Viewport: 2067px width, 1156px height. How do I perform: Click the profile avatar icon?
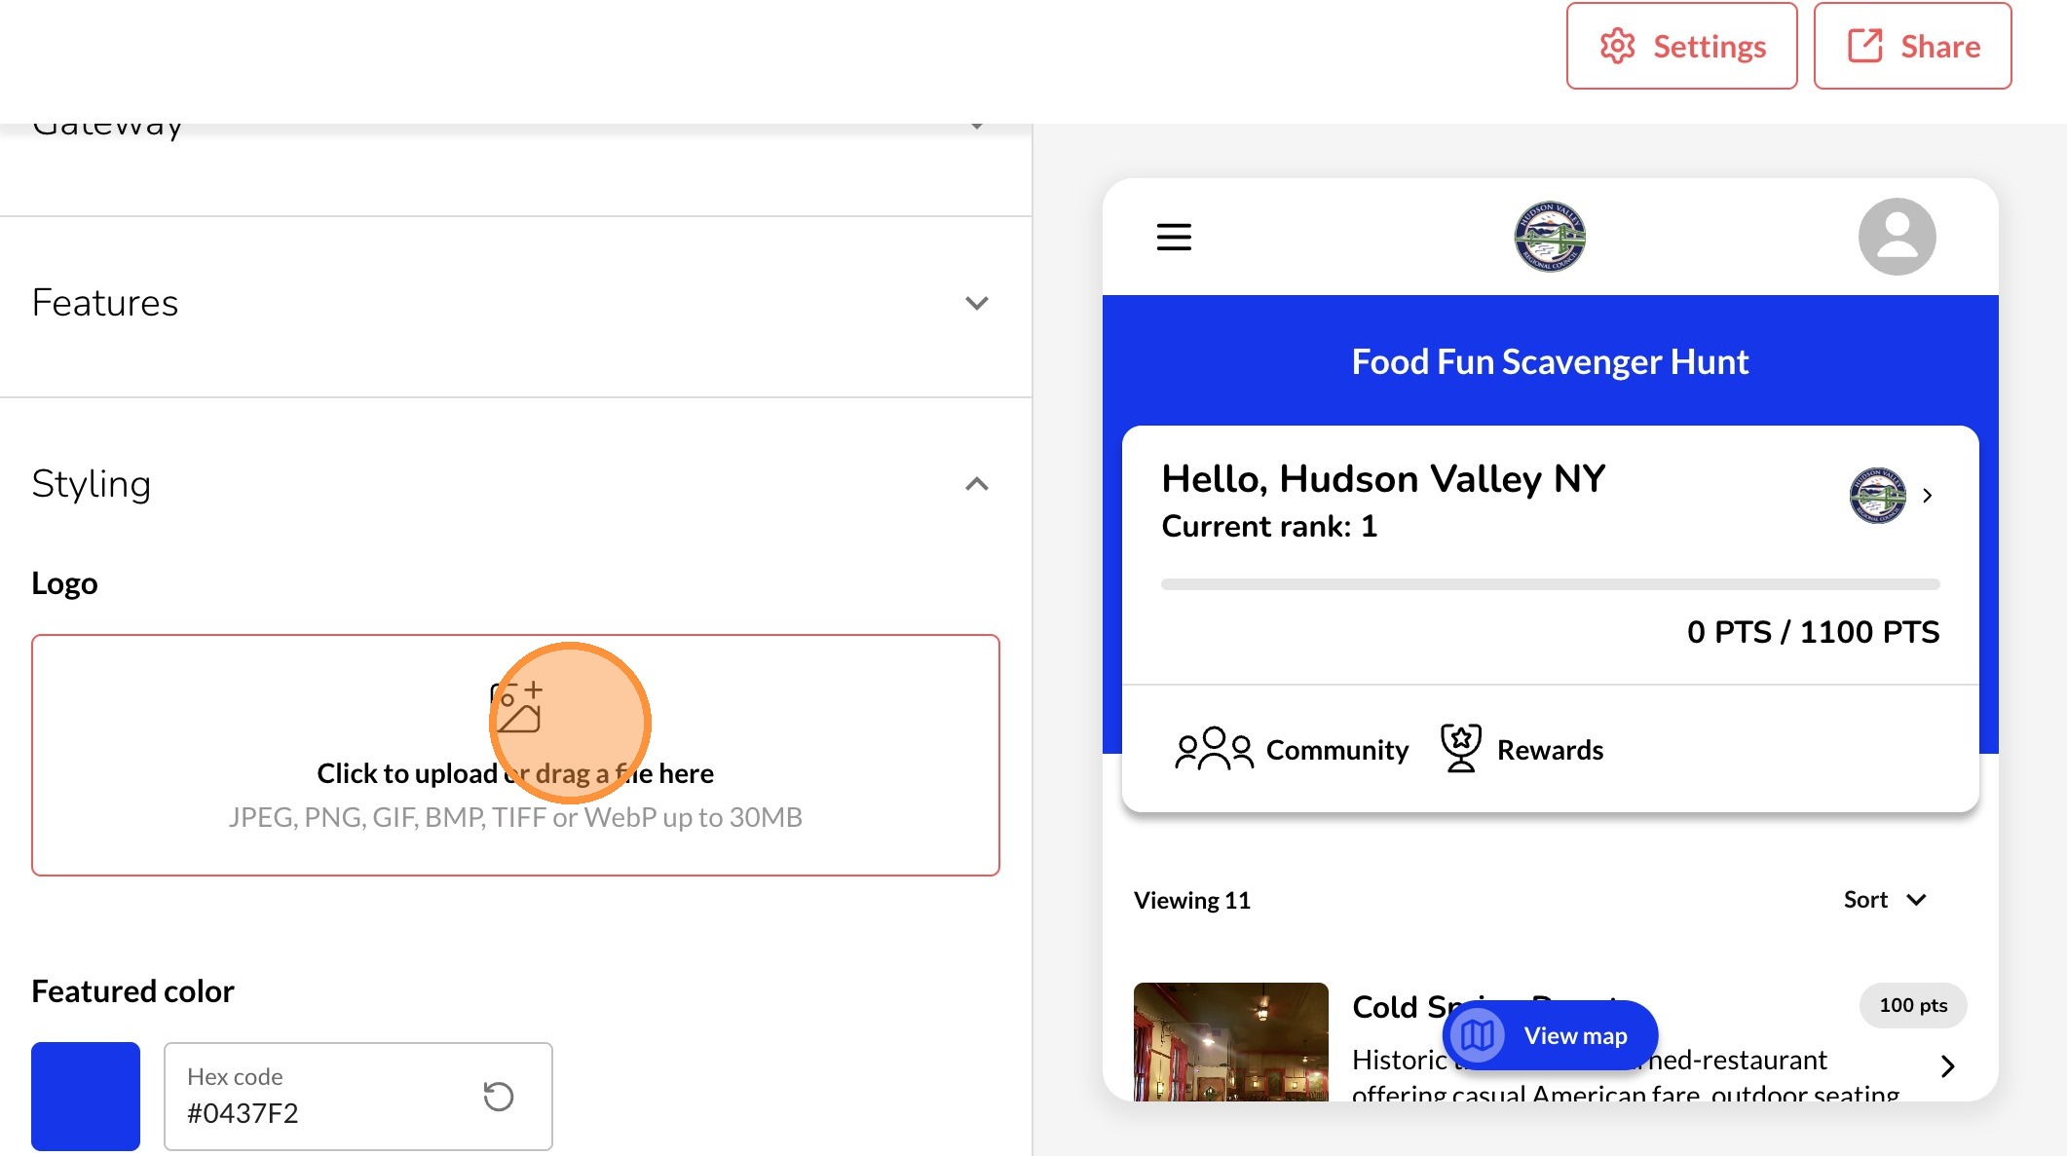1897,237
